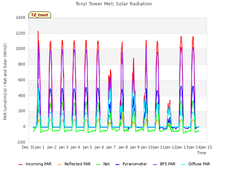Screen dimensions: 228x171
Task: Toggle the Reflected PAR legend entry
Action: [x=74, y=164]
